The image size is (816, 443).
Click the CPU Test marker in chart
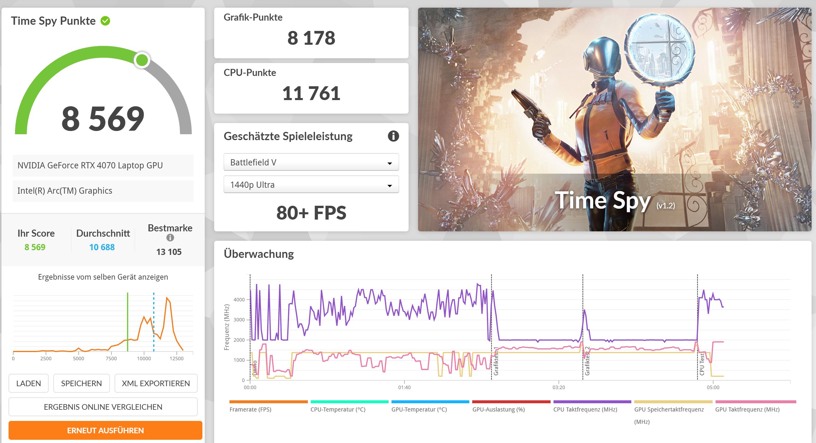point(702,364)
